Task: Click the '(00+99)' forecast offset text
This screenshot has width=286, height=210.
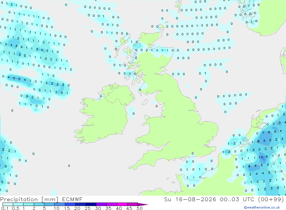Action: (271, 199)
